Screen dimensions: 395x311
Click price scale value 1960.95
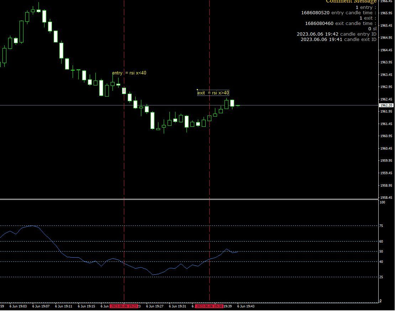point(386,136)
